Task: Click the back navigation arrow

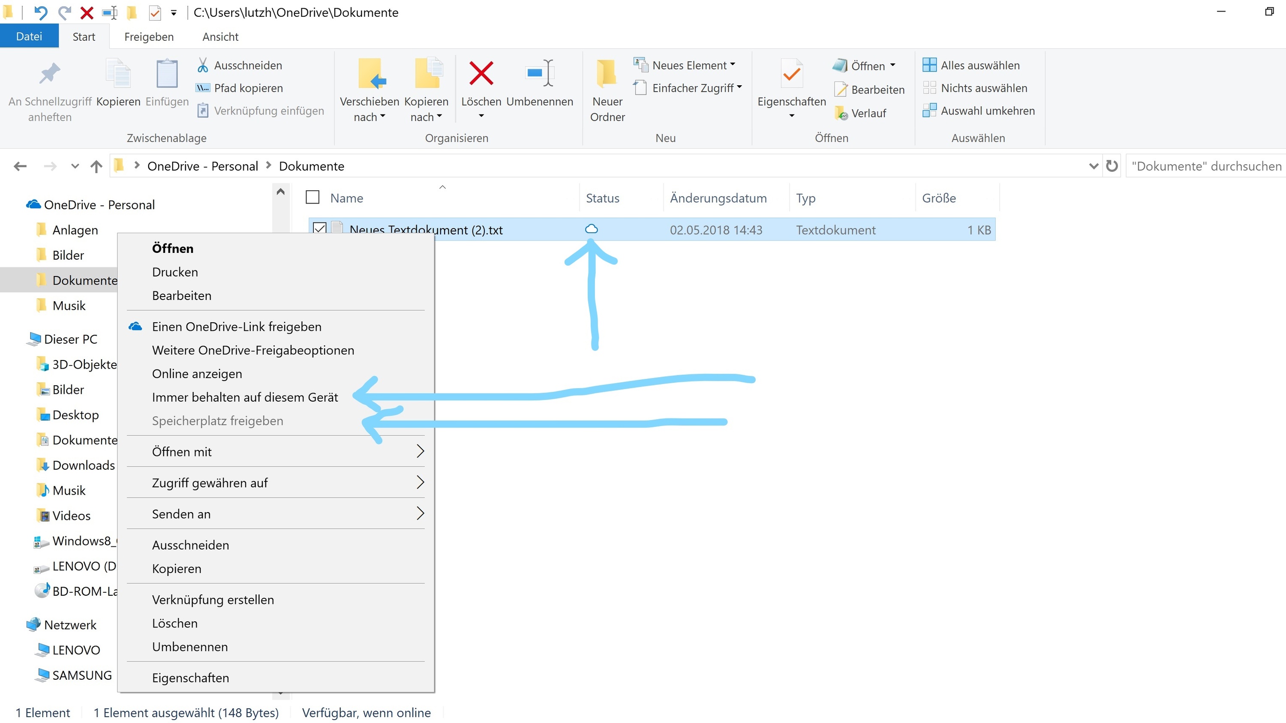Action: tap(21, 166)
